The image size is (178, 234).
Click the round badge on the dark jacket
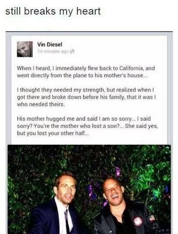pyautogui.click(x=138, y=222)
